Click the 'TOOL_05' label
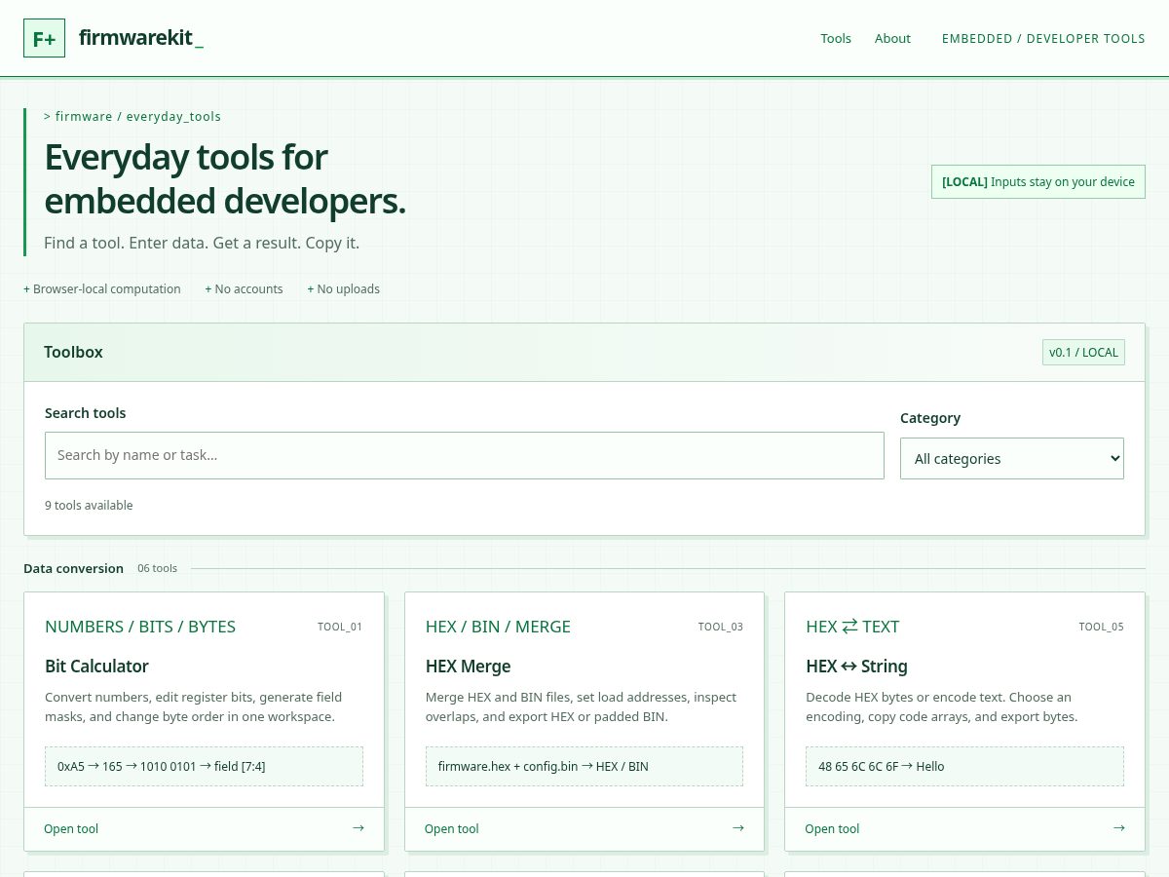This screenshot has width=1169, height=877. click(1101, 627)
